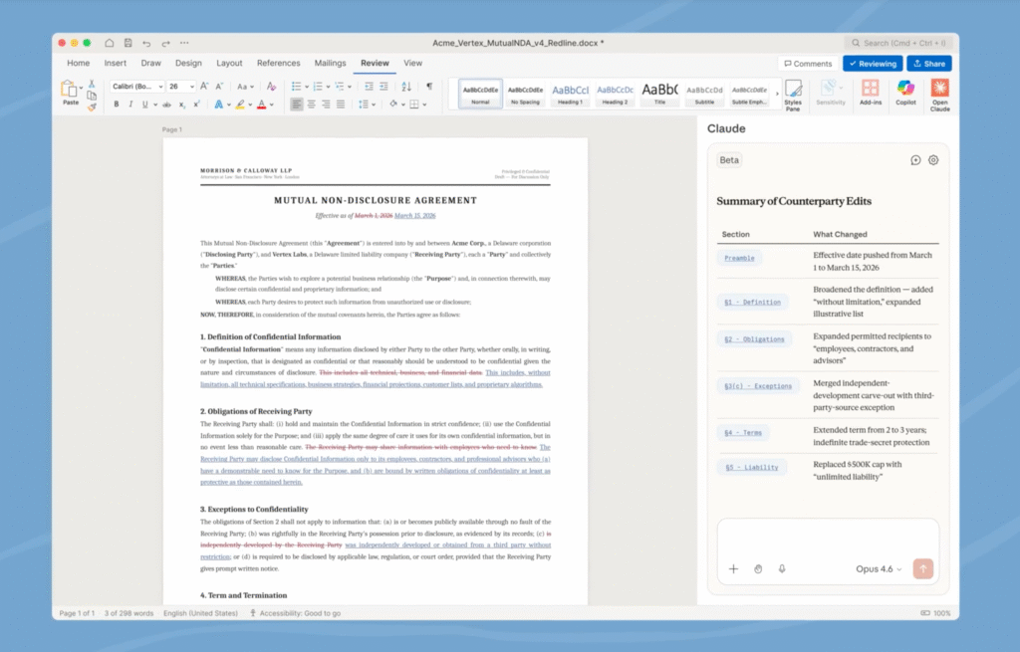Open the font size dropdown showing 26
1020x652 pixels.
click(180, 87)
